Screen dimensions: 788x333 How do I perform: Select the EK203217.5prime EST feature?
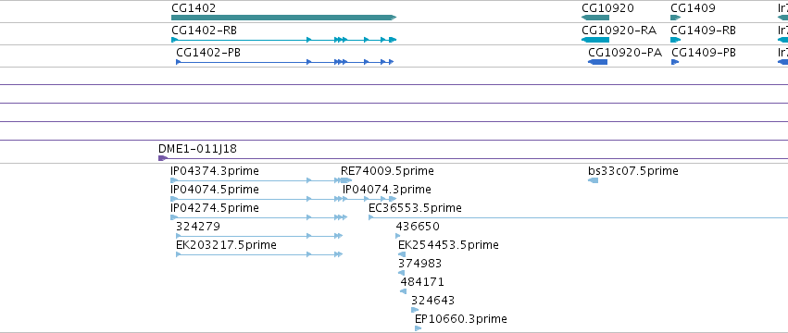click(x=259, y=254)
